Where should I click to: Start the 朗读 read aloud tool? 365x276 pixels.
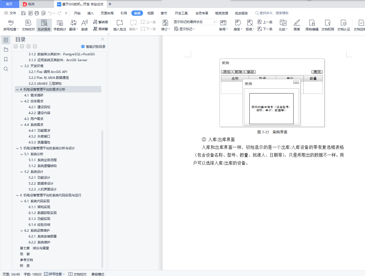(x=84, y=25)
